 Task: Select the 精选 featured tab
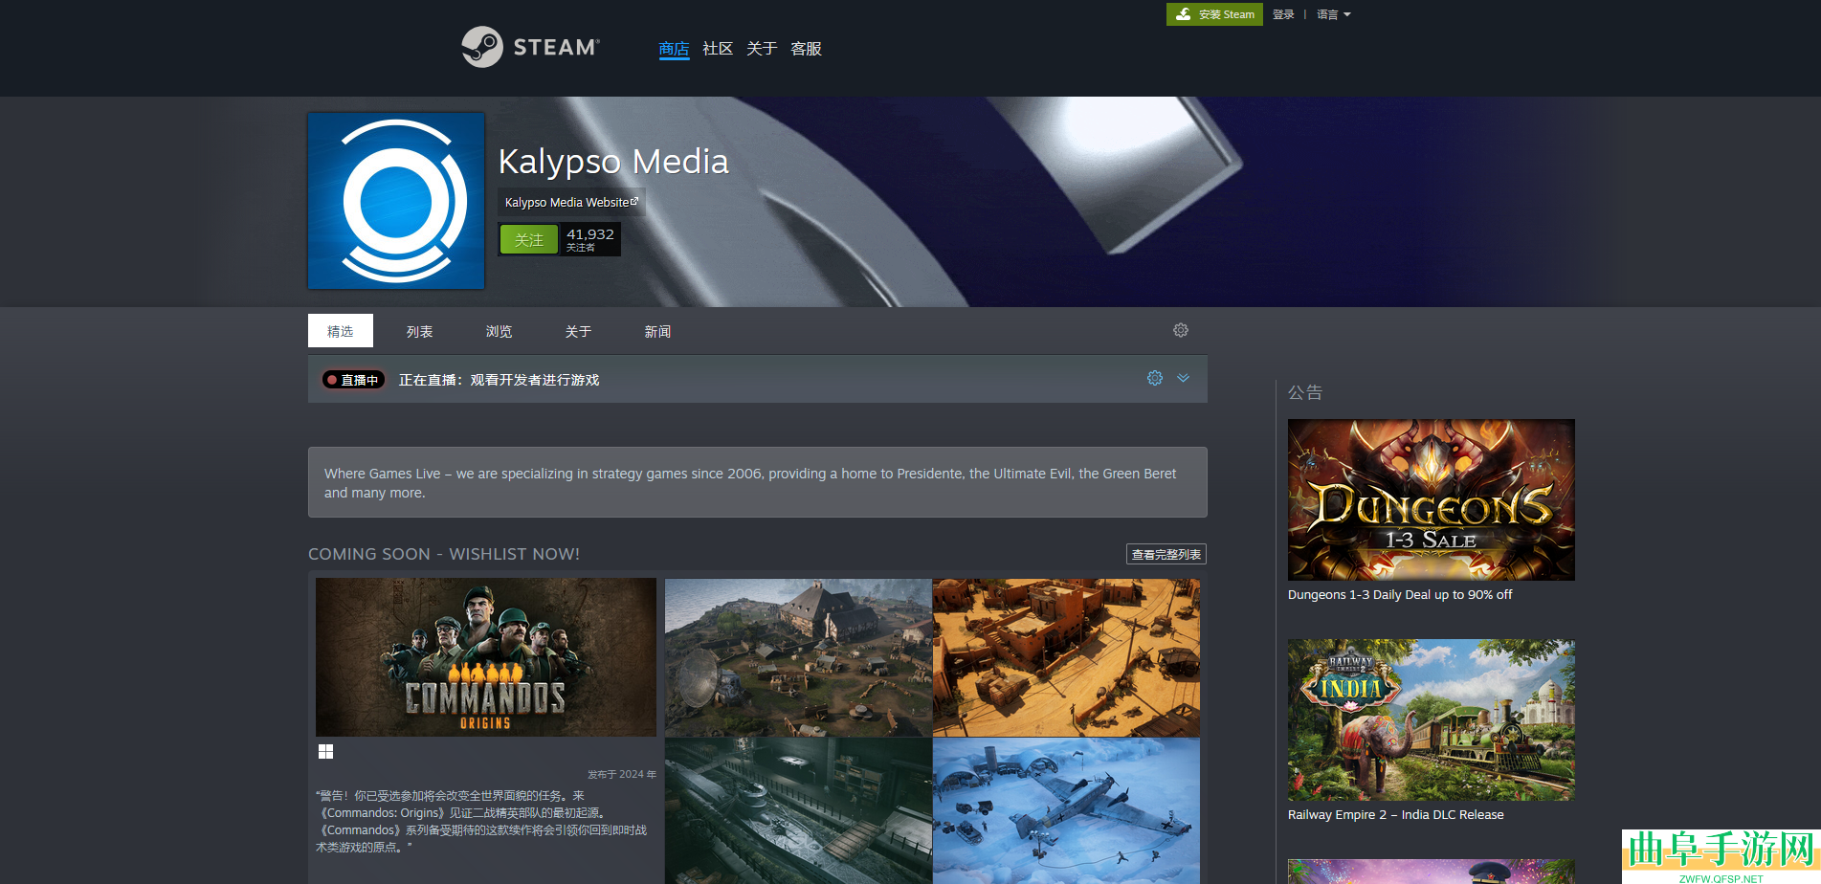pos(341,331)
